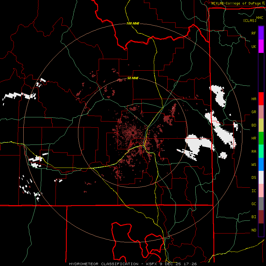Click the 'BD' legend label
The height and width of the screenshot is (266, 266).
(254, 125)
